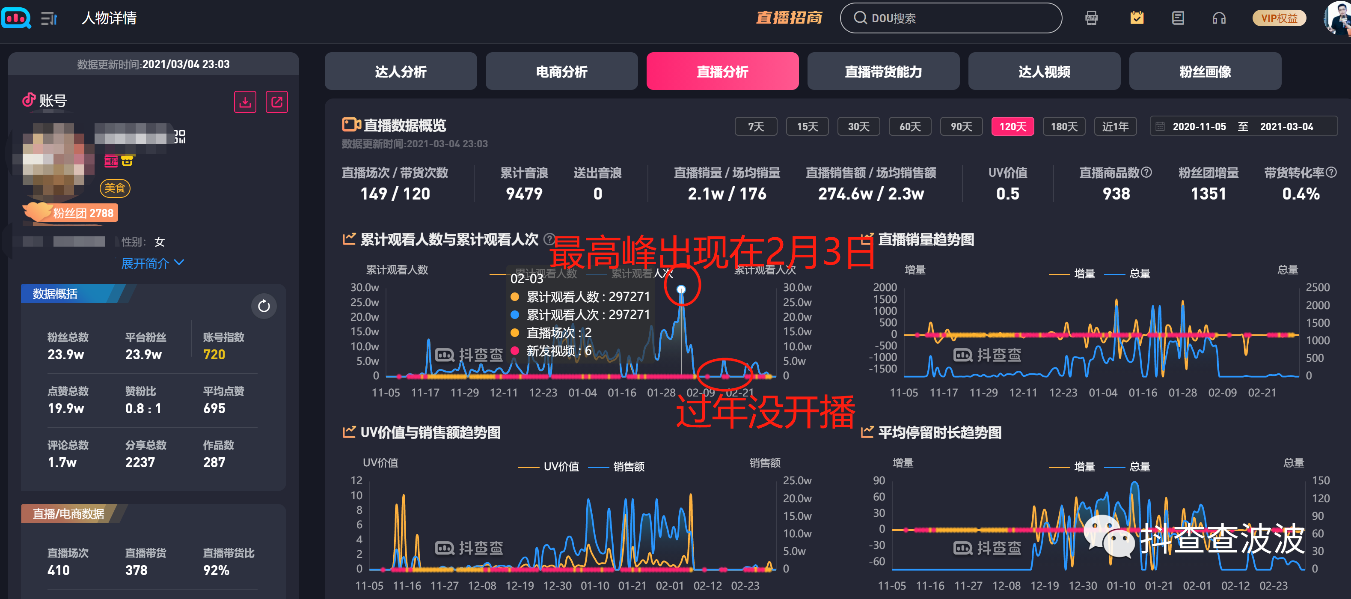Image resolution: width=1351 pixels, height=599 pixels.
Task: Click the search magnifier icon
Action: pyautogui.click(x=860, y=18)
